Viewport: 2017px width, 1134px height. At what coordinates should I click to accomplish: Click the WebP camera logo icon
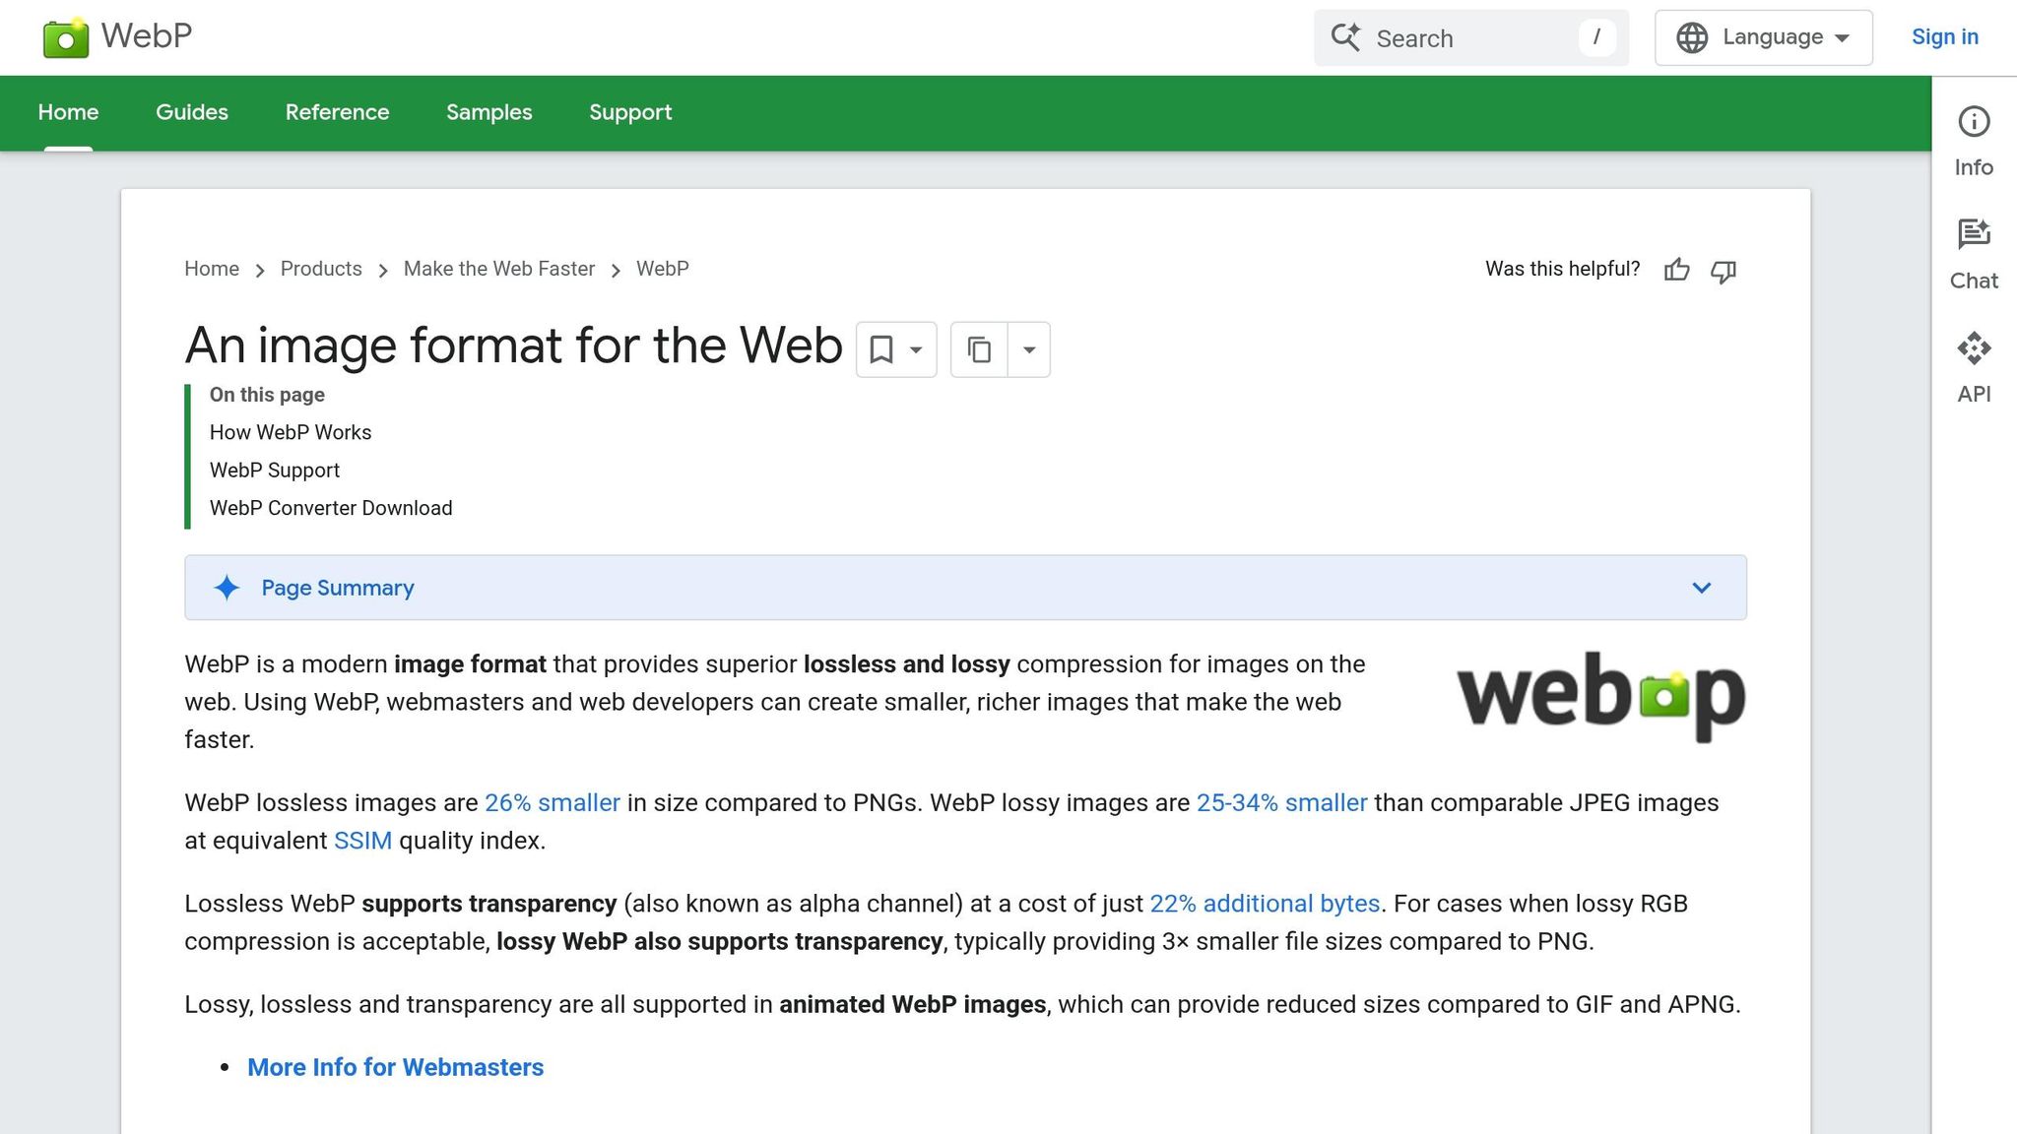66,37
